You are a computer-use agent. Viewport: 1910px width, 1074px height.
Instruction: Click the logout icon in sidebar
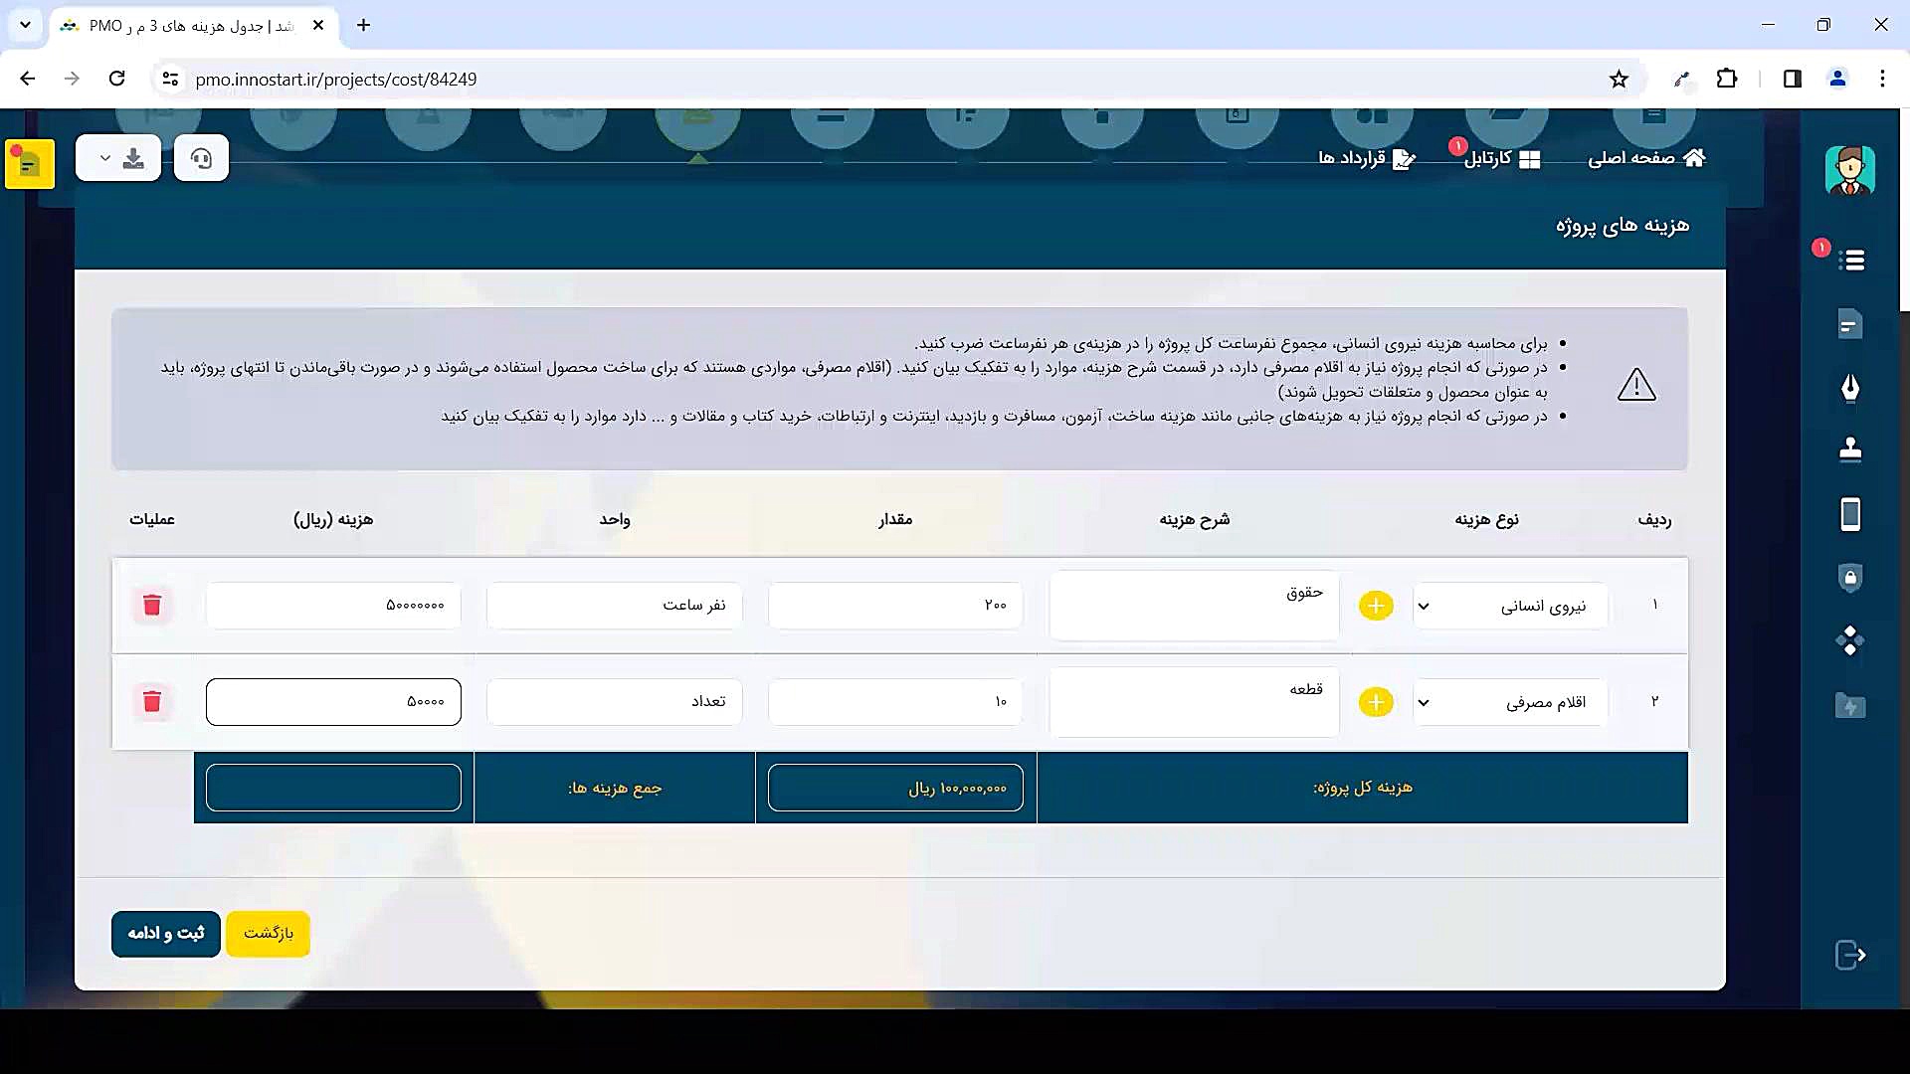pos(1849,955)
